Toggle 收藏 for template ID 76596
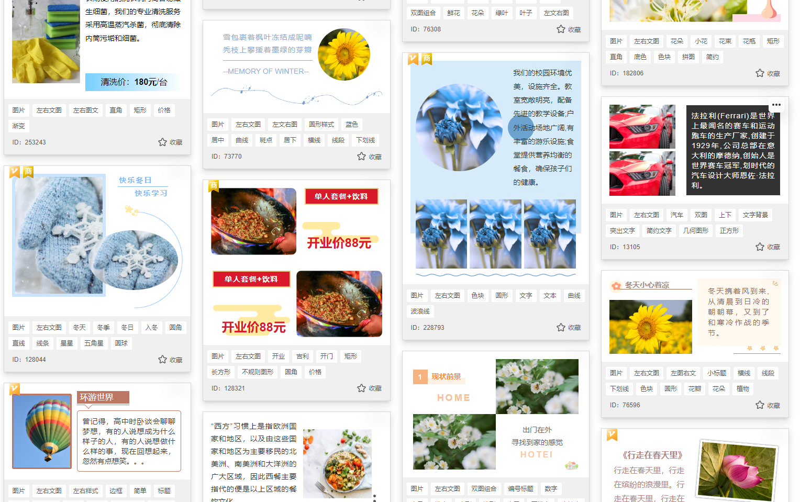This screenshot has width=800, height=502. [x=760, y=405]
